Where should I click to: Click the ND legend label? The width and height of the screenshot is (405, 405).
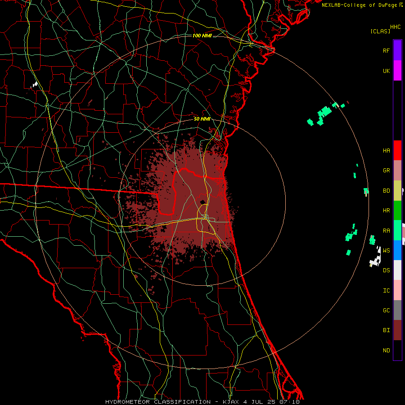[x=386, y=351]
